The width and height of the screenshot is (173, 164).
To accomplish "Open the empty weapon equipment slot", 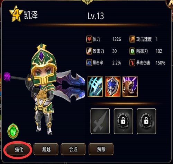I will pos(100,121).
